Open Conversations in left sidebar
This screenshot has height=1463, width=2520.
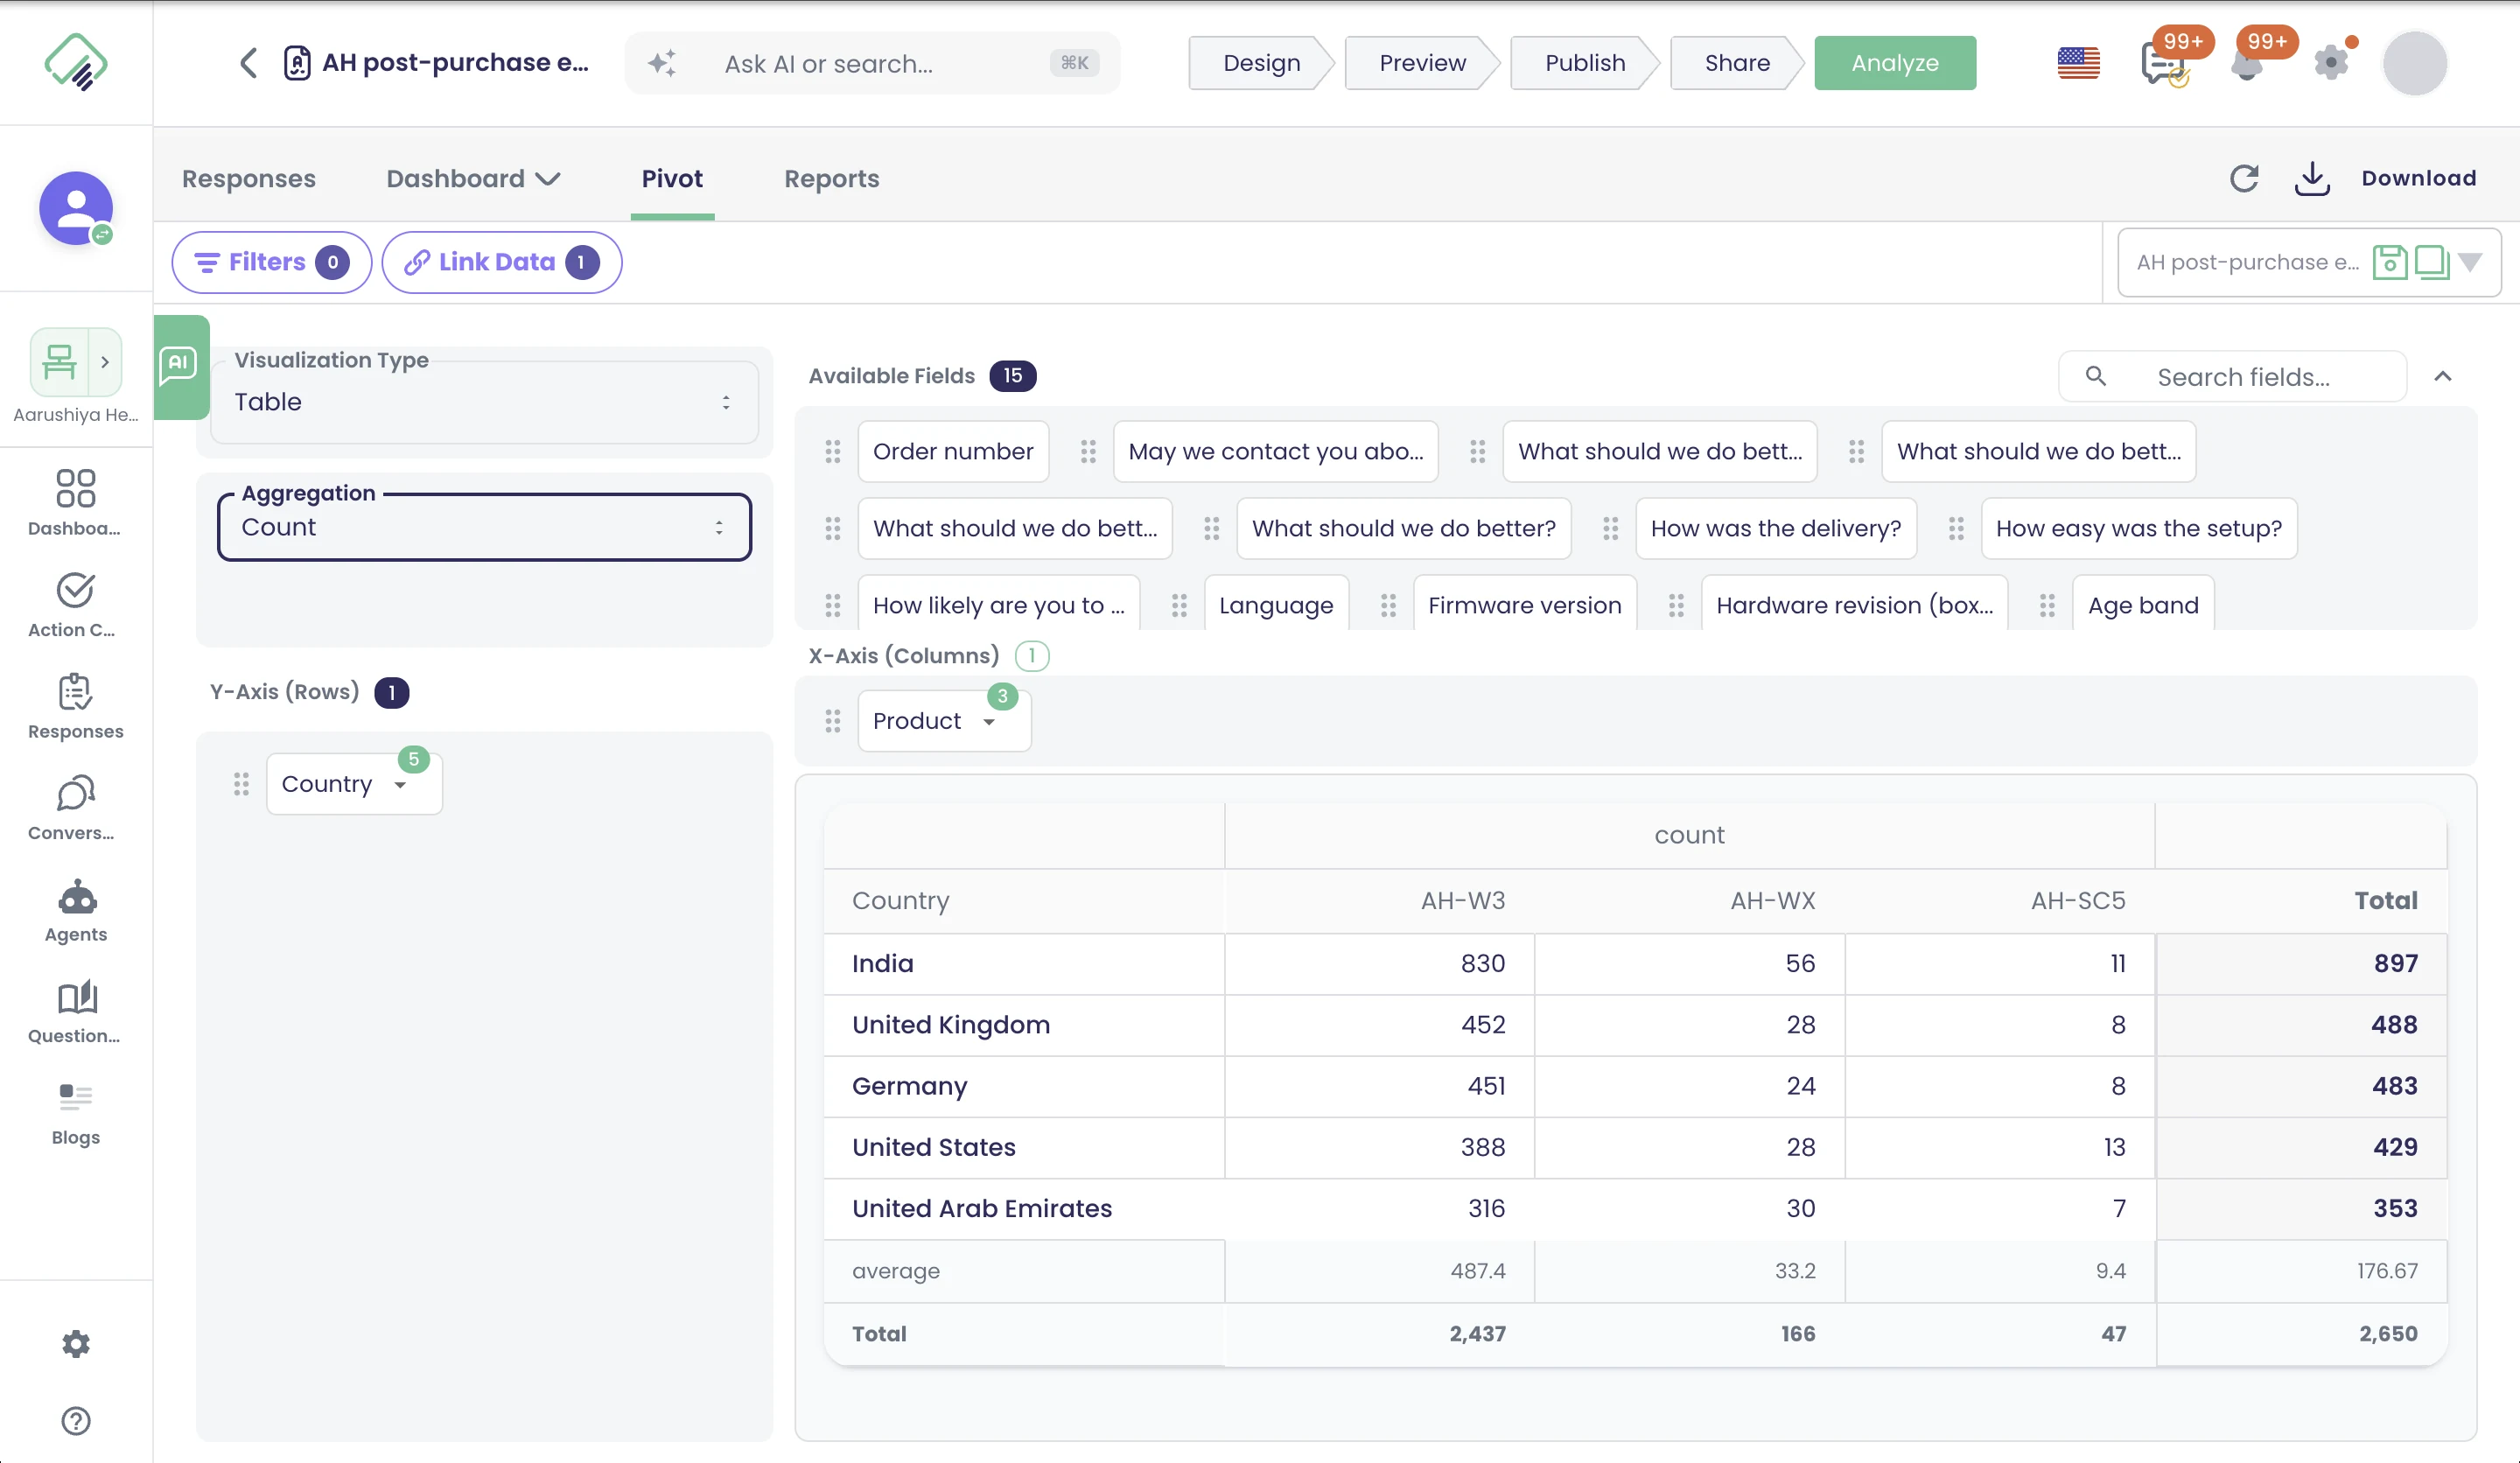coord(76,808)
